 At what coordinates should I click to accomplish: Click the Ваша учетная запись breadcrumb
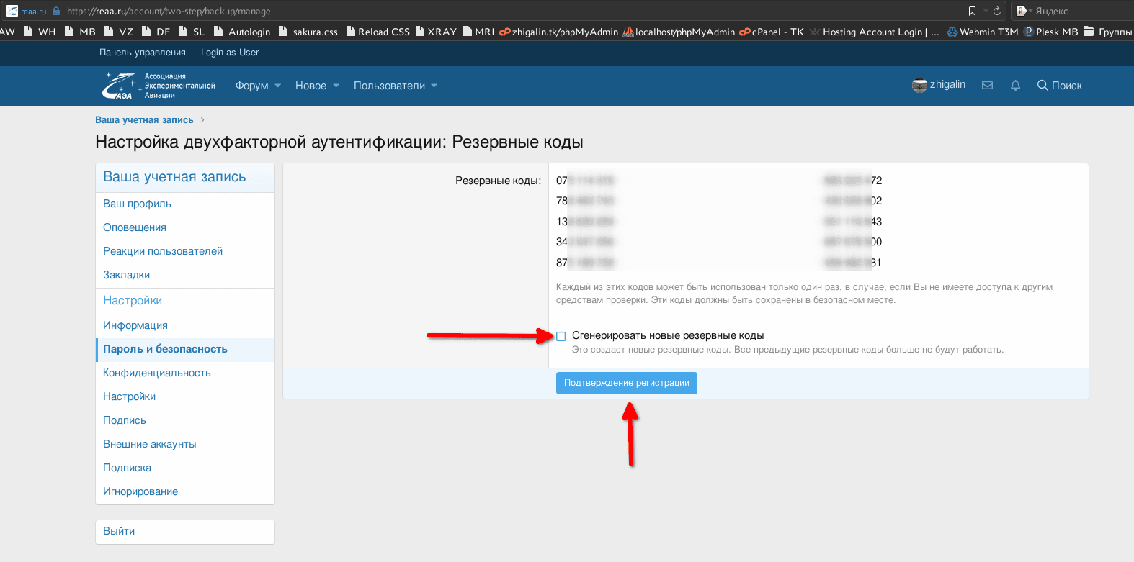144,120
